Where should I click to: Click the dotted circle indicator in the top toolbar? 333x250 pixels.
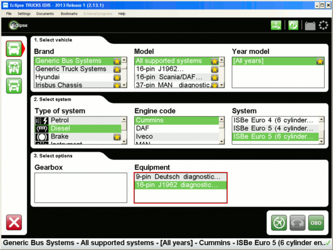click(x=323, y=25)
